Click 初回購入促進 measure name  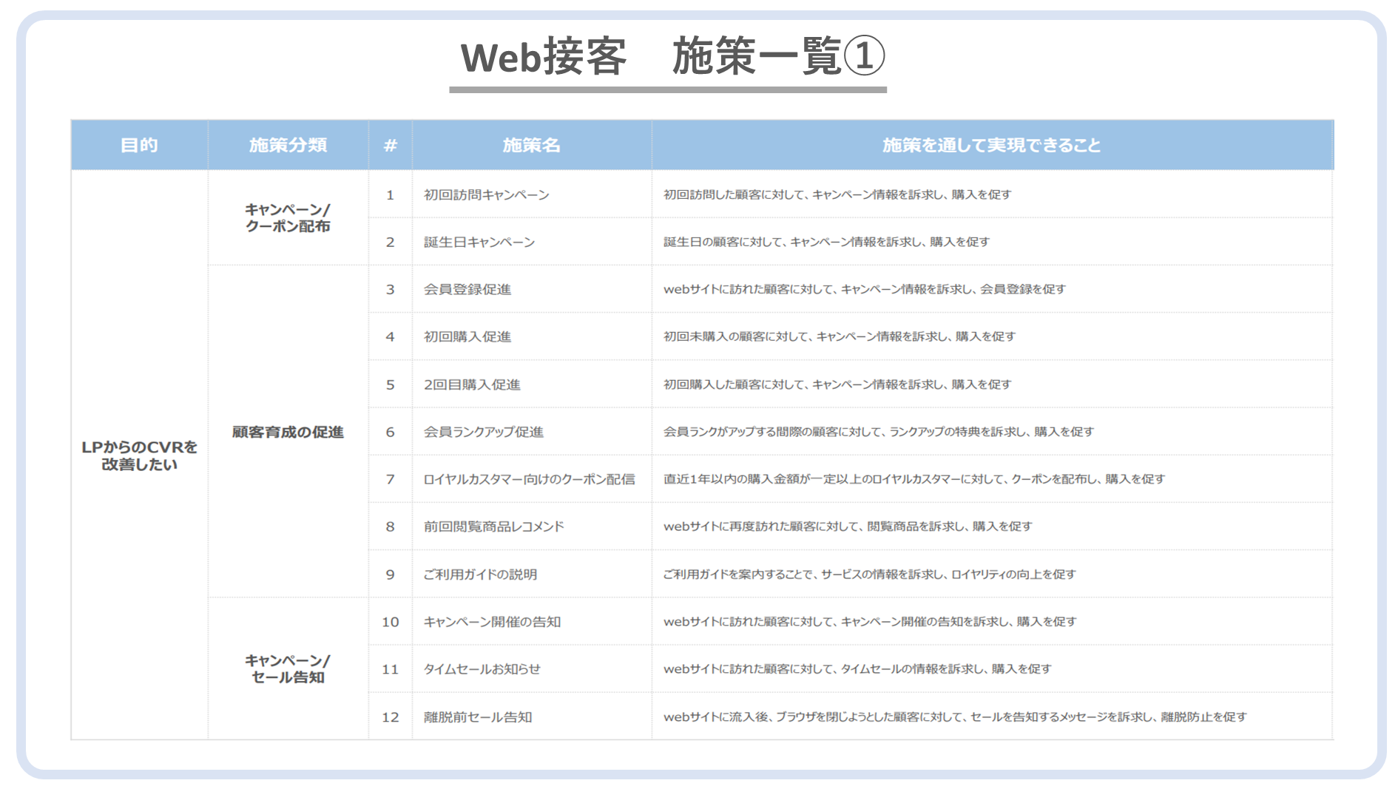pyautogui.click(x=467, y=336)
